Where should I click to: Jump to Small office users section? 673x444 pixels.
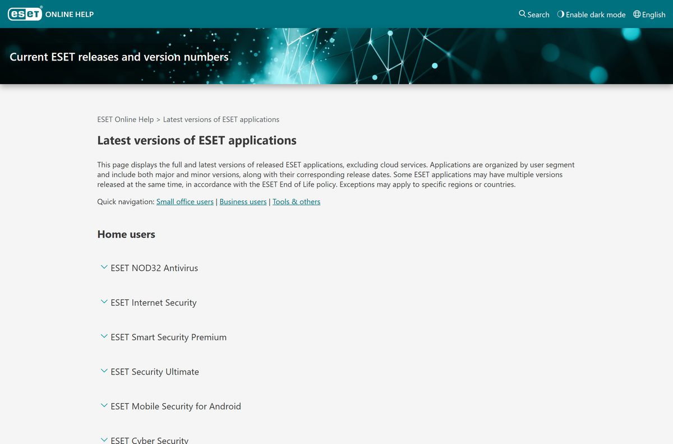coord(185,202)
